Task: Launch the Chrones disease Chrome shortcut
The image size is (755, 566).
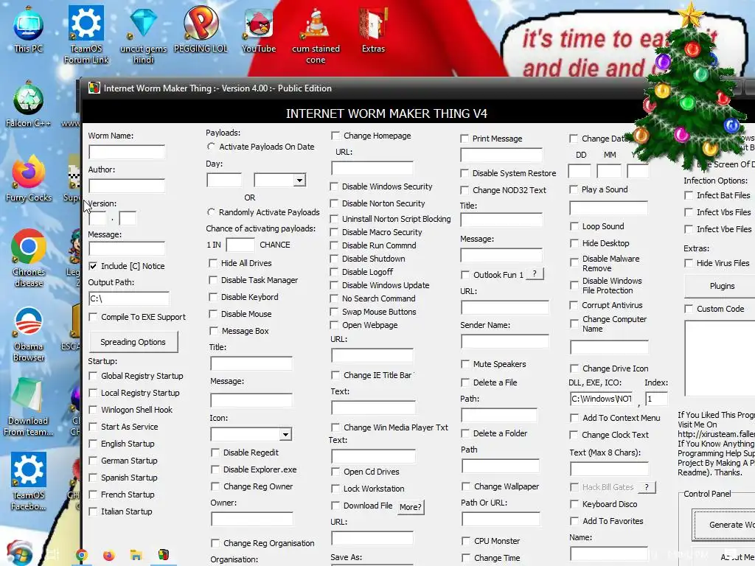Action: (x=29, y=257)
